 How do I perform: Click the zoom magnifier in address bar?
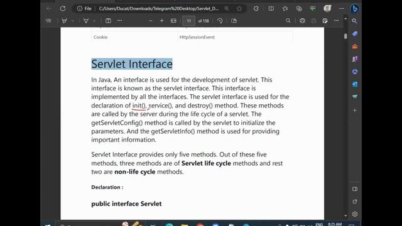pos(227,8)
